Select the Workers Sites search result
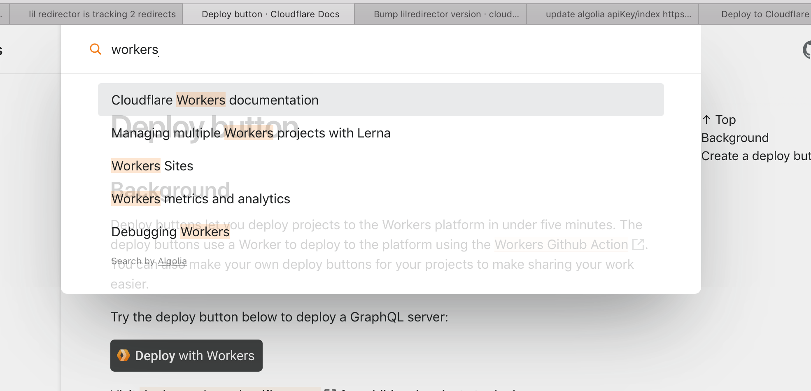Image resolution: width=811 pixels, height=391 pixels. tap(381, 166)
